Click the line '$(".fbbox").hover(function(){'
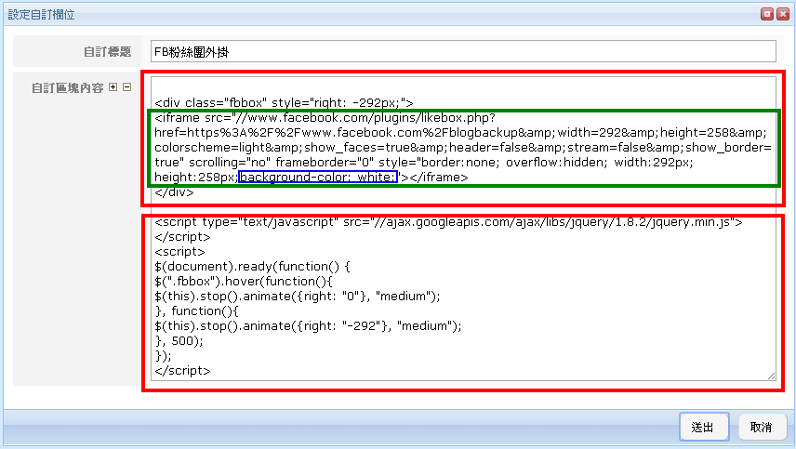The height and width of the screenshot is (449, 796). click(244, 281)
